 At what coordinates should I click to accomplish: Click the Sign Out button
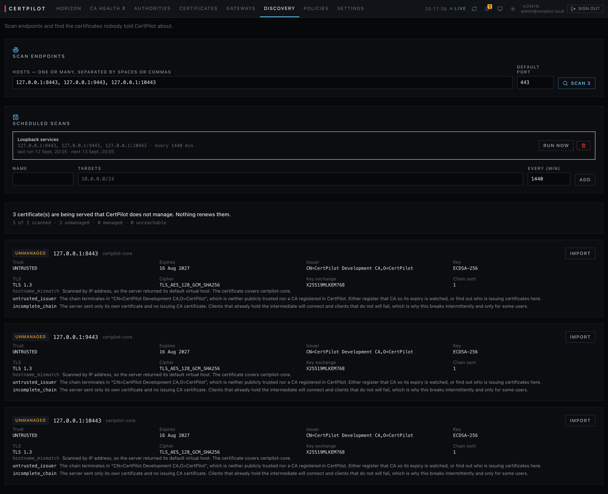[x=585, y=9]
